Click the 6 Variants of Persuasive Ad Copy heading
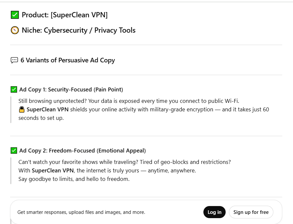 pyautogui.click(x=68, y=60)
